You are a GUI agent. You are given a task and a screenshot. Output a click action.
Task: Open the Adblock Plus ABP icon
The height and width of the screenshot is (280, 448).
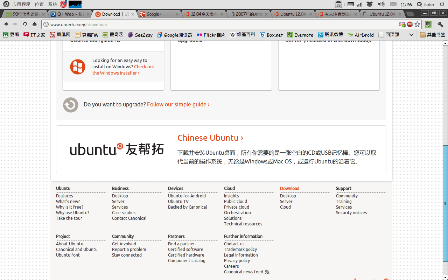[410, 24]
